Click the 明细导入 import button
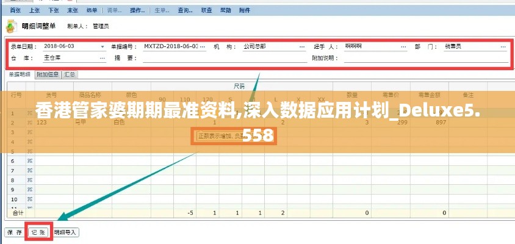 [65, 232]
